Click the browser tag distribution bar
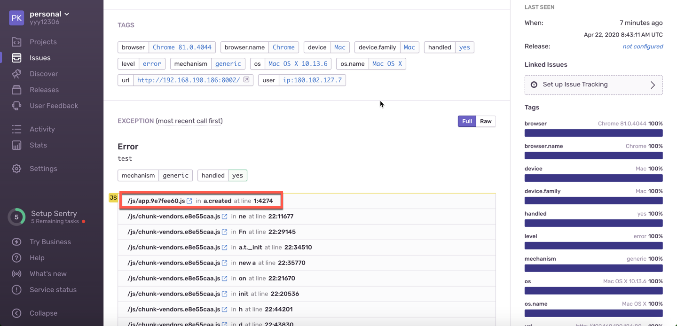The width and height of the screenshot is (677, 326). pyautogui.click(x=593, y=133)
